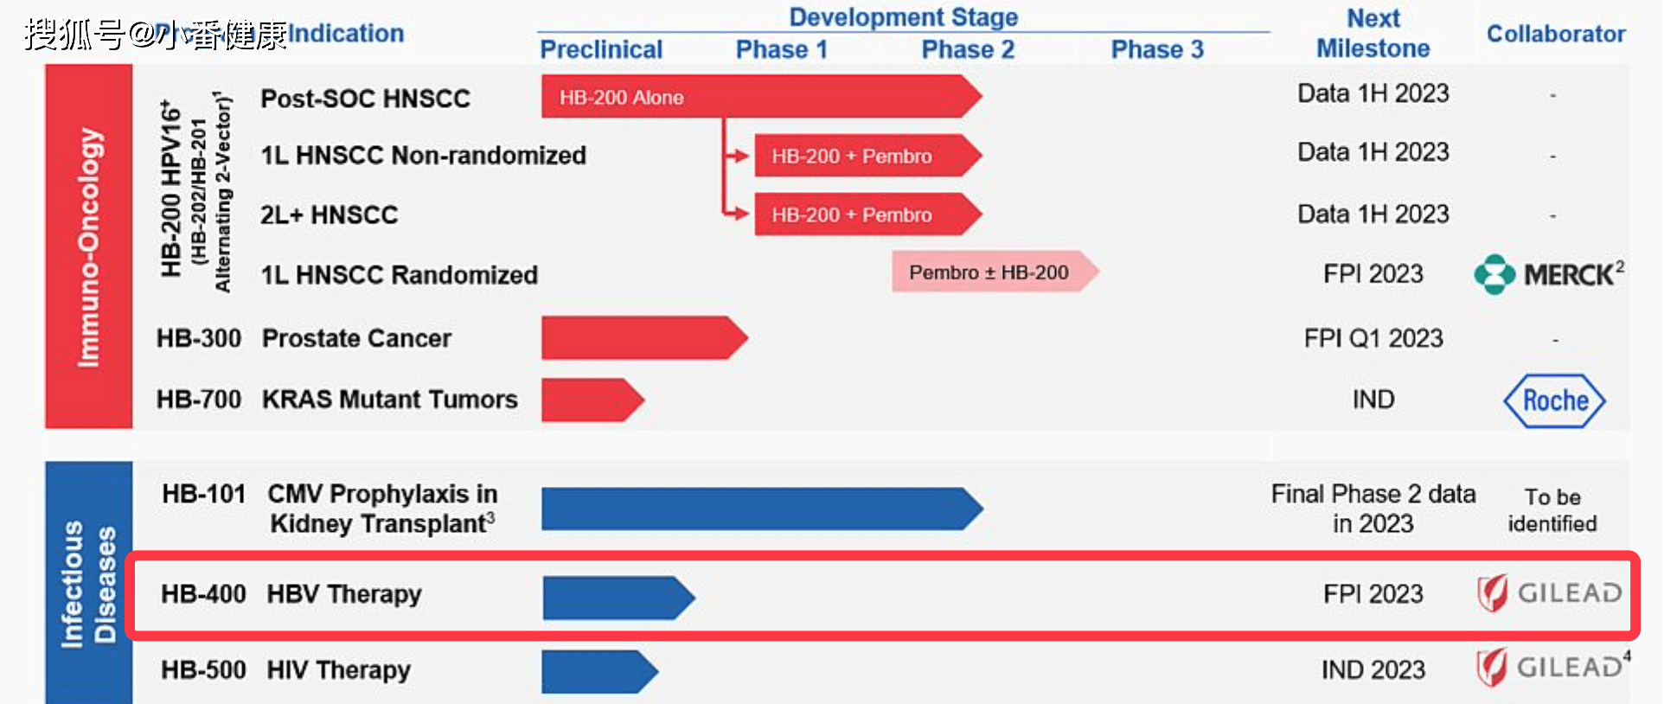Click the Roche hexagon logo
This screenshot has height=704, width=1664.
point(1554,400)
